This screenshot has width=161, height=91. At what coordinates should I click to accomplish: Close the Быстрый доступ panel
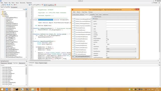[x=27, y=61]
